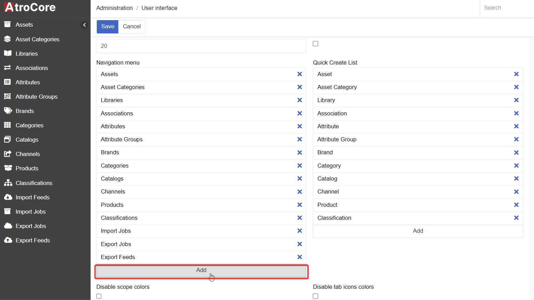The image size is (534, 300).
Task: Save the user interface settings
Action: coord(107,27)
